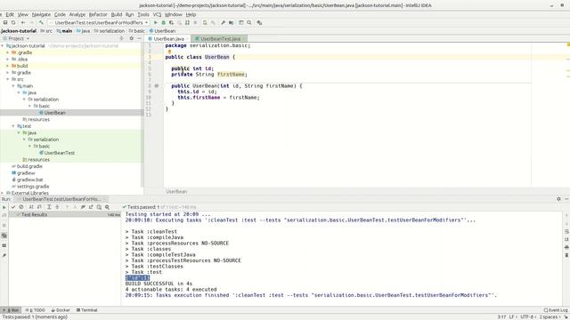Navigate back with the left arrow icon
Screen dimensions: 570x320
[x=23, y=22]
